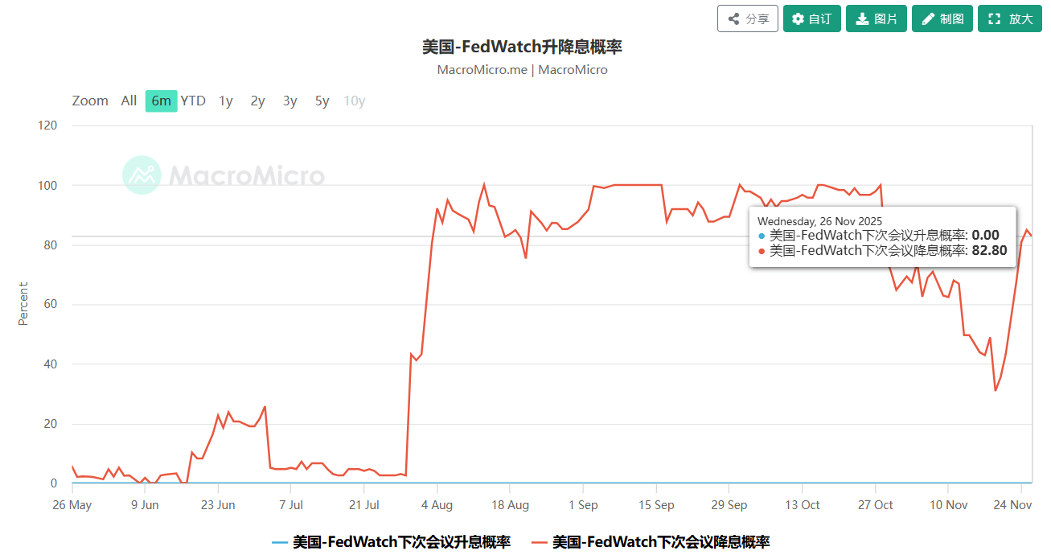Click the 26 Nov 2025 tooltip box
The image size is (1051, 559).
point(882,236)
